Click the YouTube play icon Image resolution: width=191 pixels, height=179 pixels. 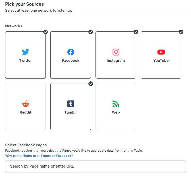coord(161,52)
